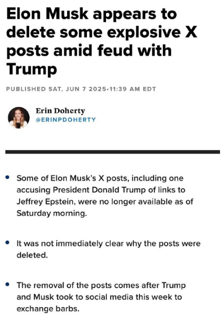
Task: Click the key point mentioning Jeffrey Epstein
Action: click(105, 196)
